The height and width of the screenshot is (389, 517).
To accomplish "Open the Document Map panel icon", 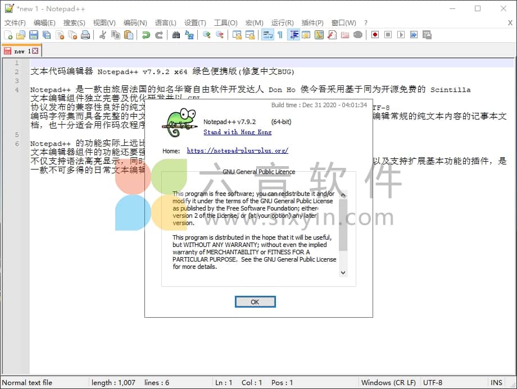I will pyautogui.click(x=320, y=34).
